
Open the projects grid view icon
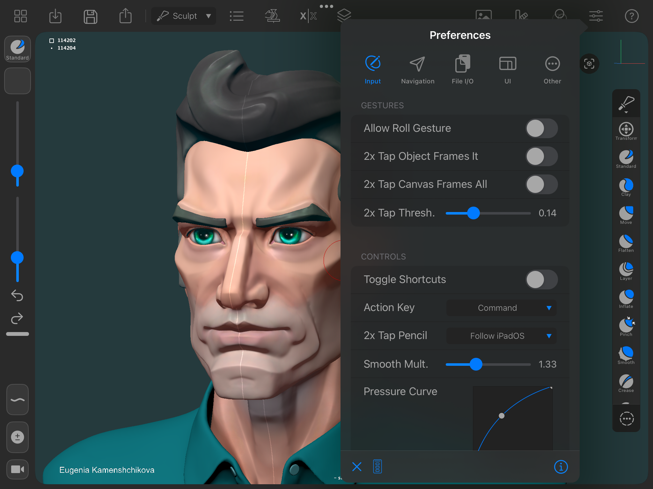pyautogui.click(x=20, y=16)
